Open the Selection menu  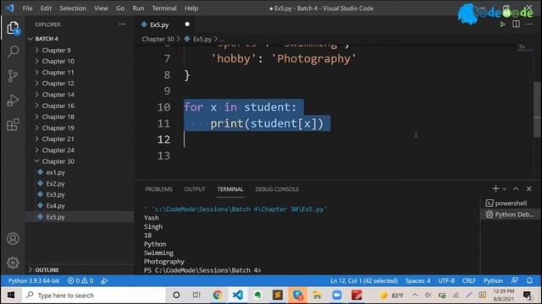tap(73, 8)
